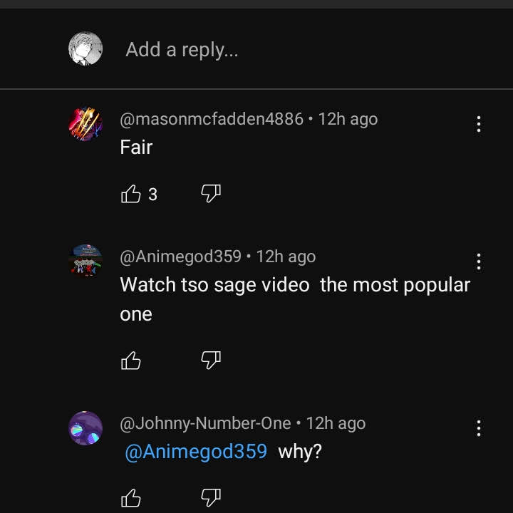Open Animegod359's profile avatar
The image size is (513, 513).
click(85, 261)
